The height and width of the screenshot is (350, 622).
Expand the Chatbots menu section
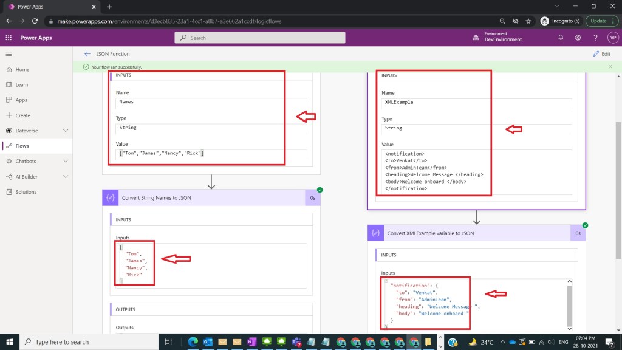66,161
